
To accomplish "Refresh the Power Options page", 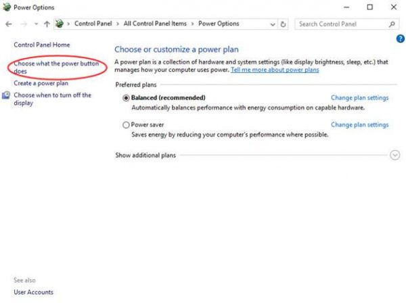I will (283, 24).
